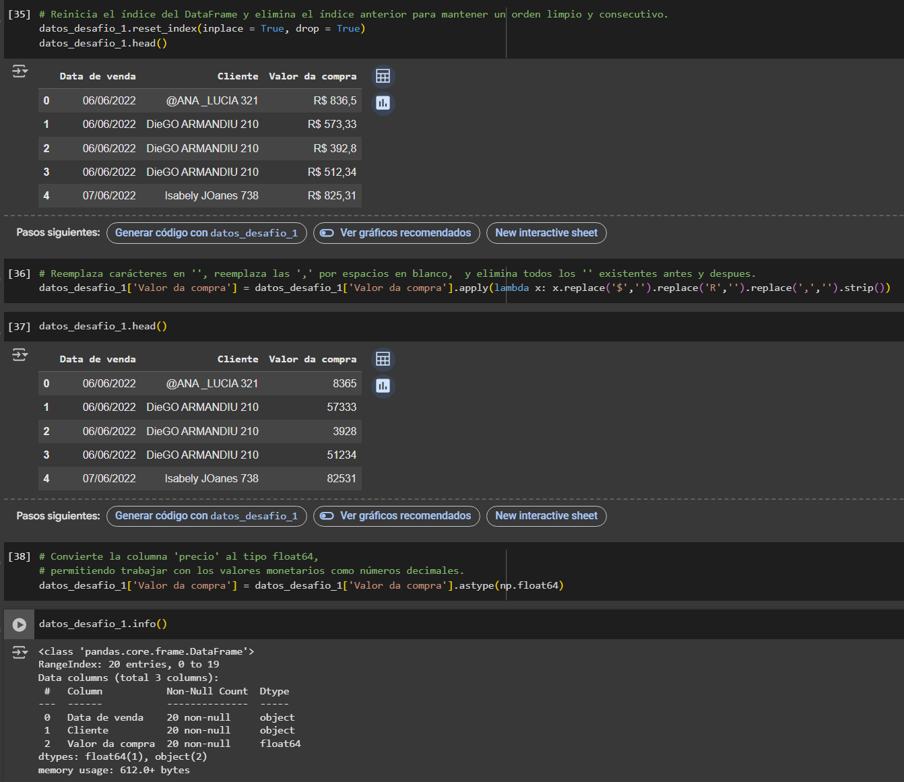Click 'Valor da compra' header in second table
This screenshot has height=782, width=904.
click(x=313, y=360)
